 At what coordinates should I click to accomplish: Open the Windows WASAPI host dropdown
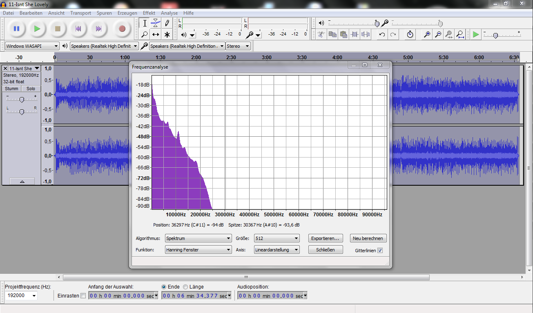point(32,46)
